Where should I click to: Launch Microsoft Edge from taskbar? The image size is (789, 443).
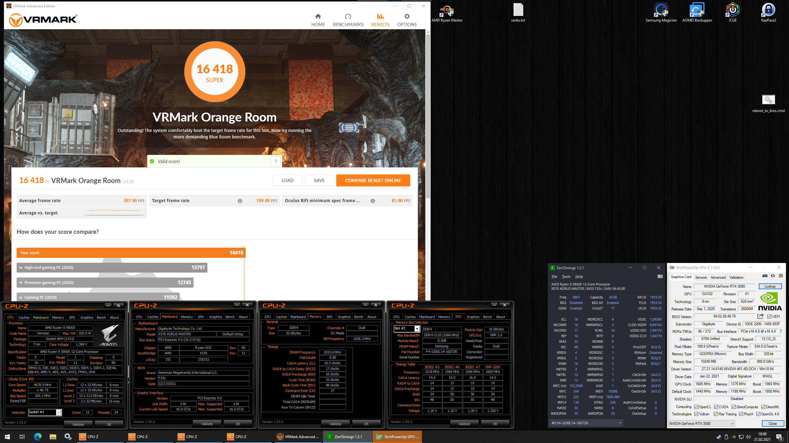click(38, 437)
